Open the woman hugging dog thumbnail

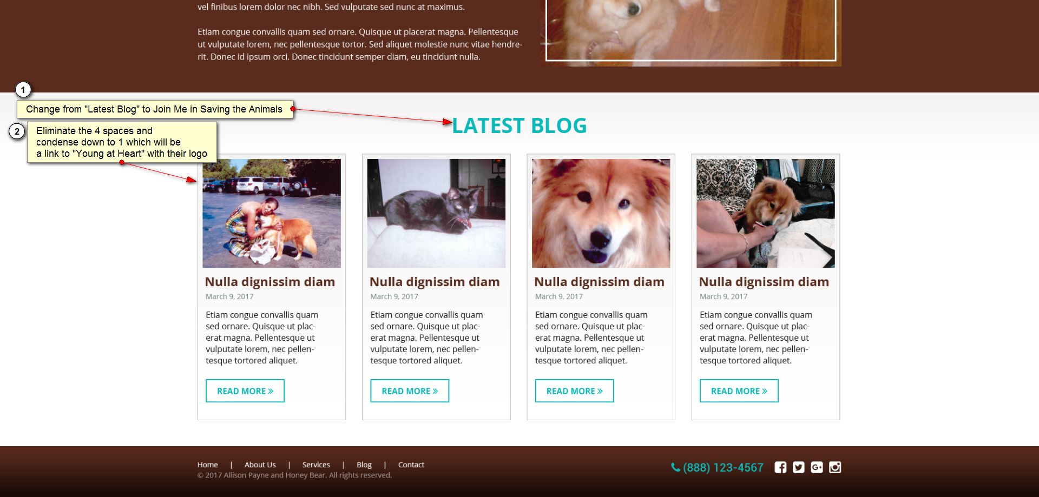pos(272,213)
